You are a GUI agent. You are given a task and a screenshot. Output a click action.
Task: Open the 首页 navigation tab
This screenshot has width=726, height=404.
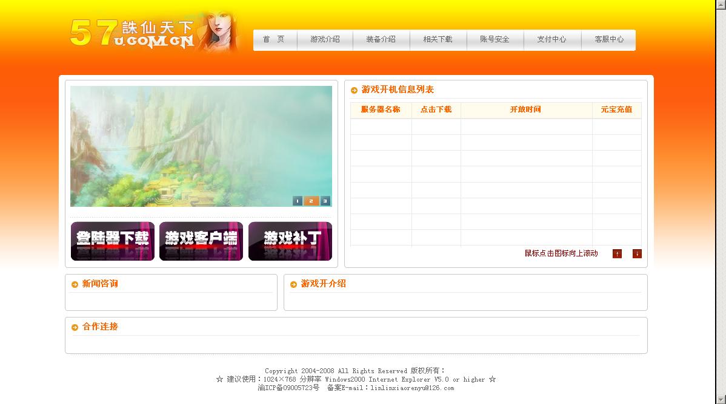click(x=273, y=39)
